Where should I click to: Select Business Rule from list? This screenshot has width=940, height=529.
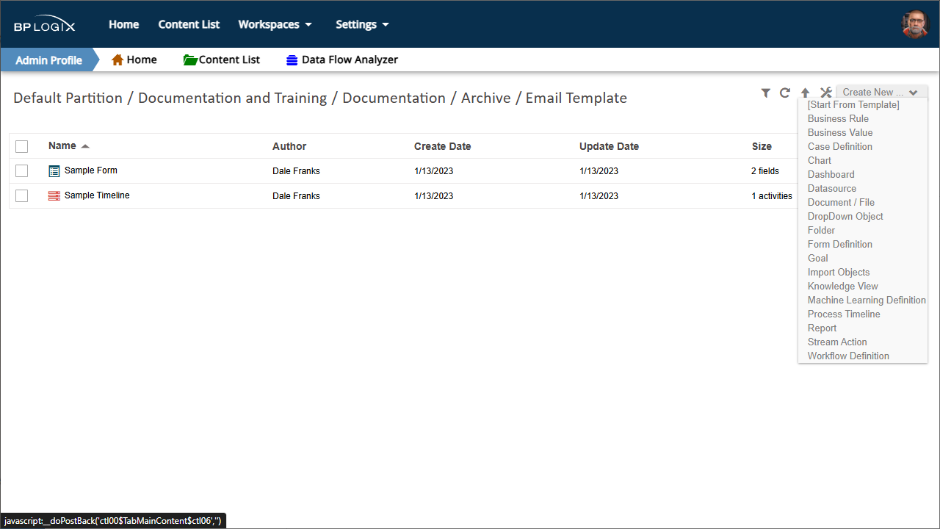[838, 119]
